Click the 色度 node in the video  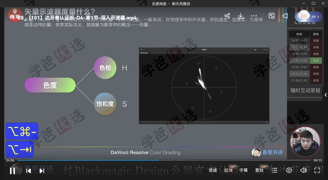coord(50,85)
